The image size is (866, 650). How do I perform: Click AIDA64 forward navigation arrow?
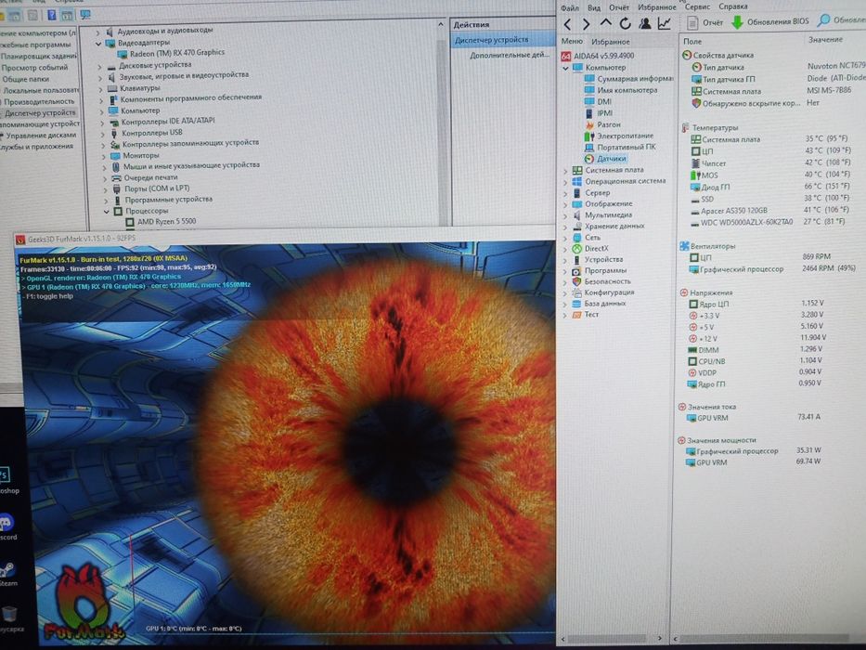pyautogui.click(x=586, y=24)
